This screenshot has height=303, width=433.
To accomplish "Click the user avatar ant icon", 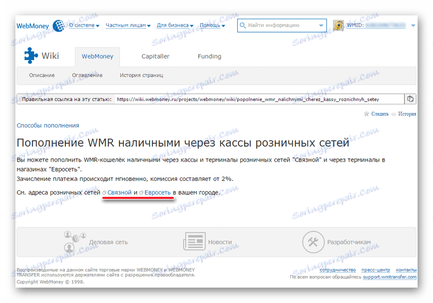I will (x=338, y=25).
